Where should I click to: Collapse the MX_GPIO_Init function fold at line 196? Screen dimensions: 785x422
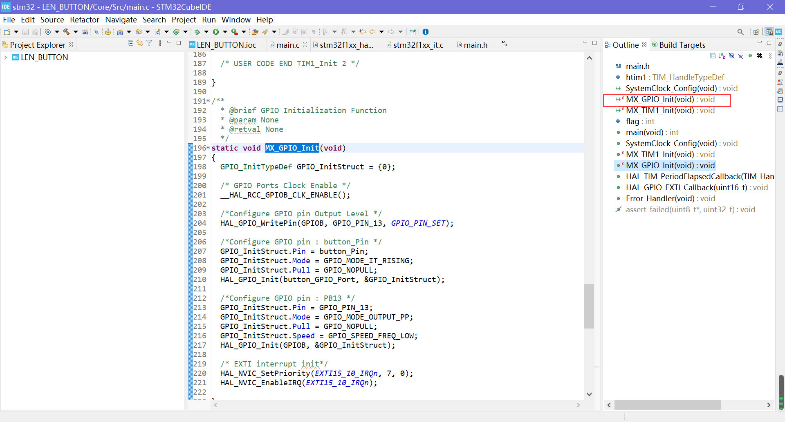pos(209,148)
